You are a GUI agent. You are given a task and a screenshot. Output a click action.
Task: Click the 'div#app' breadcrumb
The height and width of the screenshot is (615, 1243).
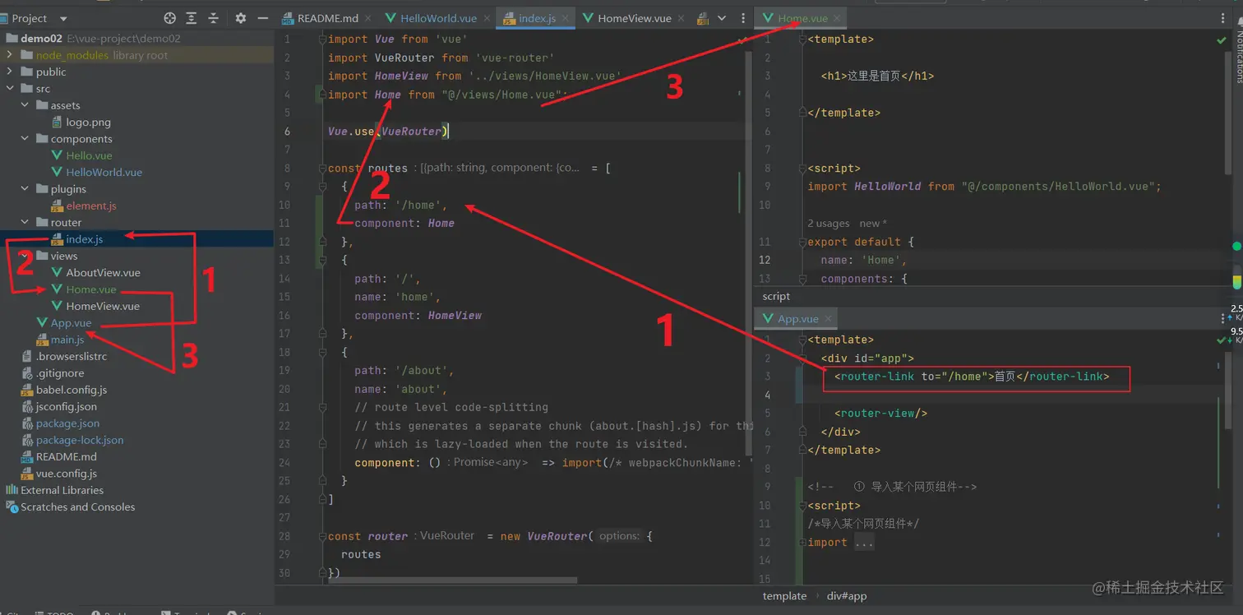(845, 596)
